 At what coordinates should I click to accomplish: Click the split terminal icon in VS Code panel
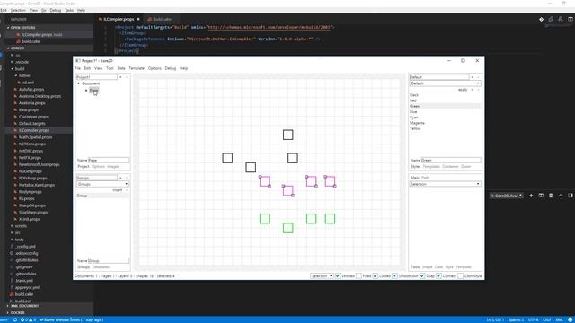pyautogui.click(x=541, y=196)
